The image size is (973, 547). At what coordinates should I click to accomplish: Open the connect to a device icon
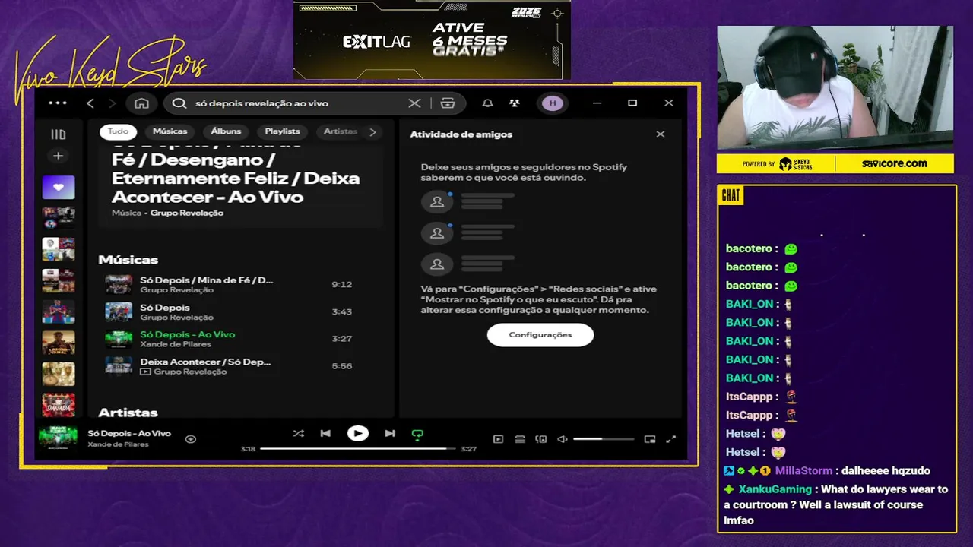pos(541,439)
